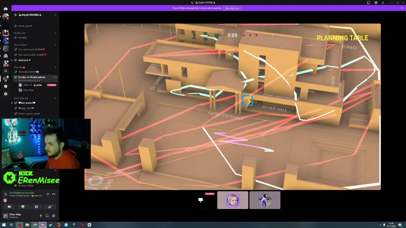The width and height of the screenshot is (406, 228).
Task: Open the Opera browser taskbar icon
Action: pyautogui.click(x=82, y=225)
